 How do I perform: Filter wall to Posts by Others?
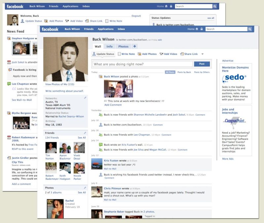click(x=202, y=72)
